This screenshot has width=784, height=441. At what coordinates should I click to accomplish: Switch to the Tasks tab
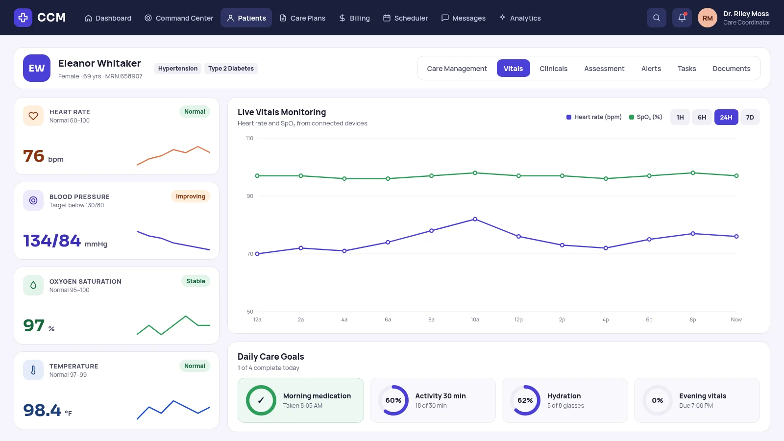687,69
